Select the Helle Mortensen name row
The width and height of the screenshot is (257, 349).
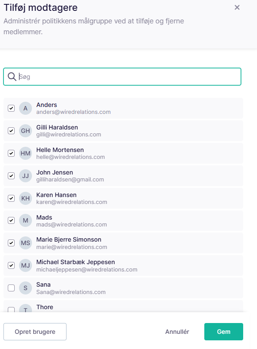(x=123, y=153)
